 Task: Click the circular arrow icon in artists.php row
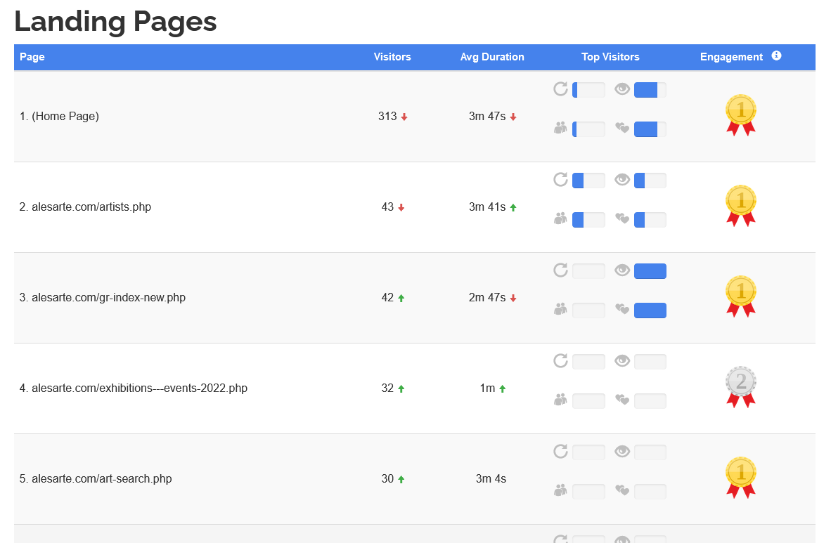560,180
